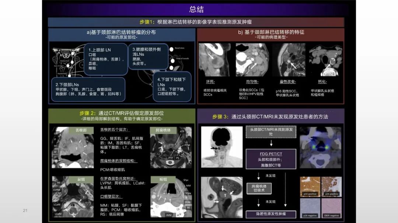
Task: Open the CT image above 均匀性- label
Action: click(x=252, y=60)
